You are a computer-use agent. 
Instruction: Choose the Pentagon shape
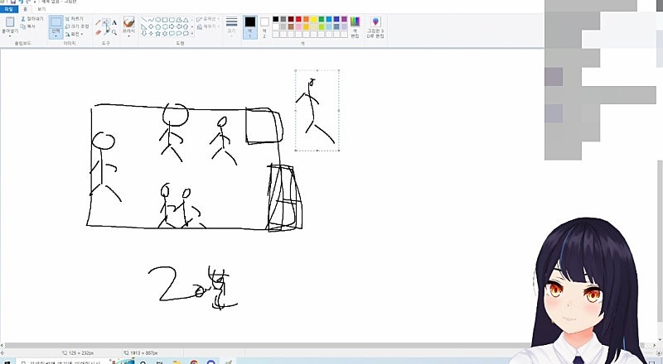157,27
